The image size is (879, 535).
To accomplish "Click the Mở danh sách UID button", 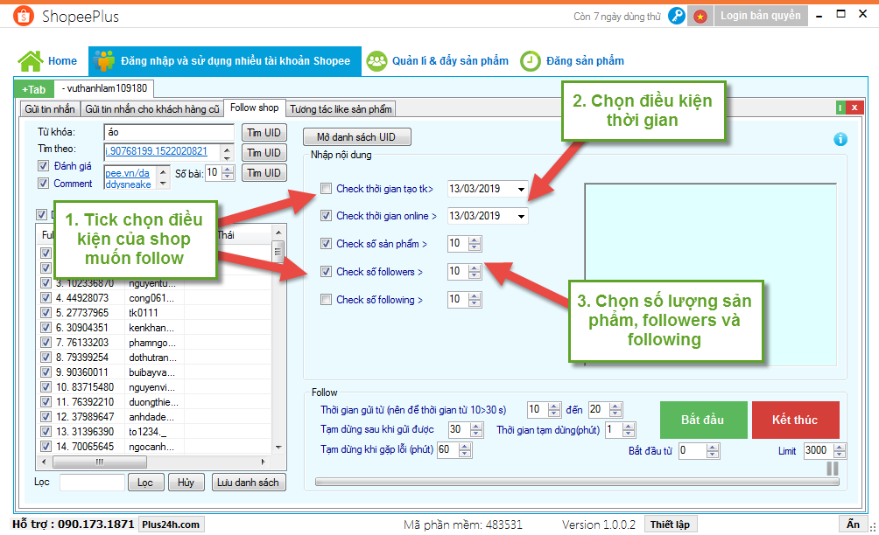I will (356, 137).
